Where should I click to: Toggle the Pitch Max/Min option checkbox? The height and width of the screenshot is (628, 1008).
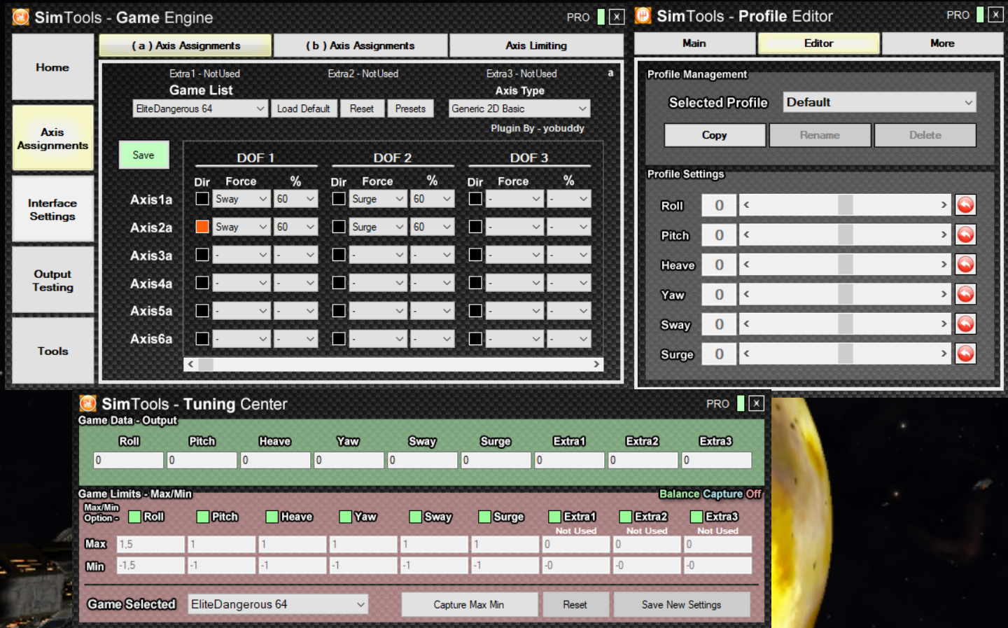[203, 517]
